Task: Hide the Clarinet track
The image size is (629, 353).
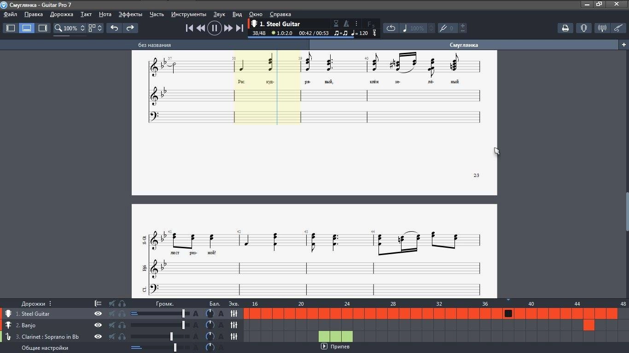Action: (98, 336)
